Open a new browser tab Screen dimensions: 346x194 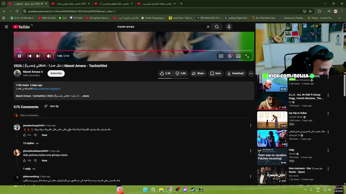181,4
